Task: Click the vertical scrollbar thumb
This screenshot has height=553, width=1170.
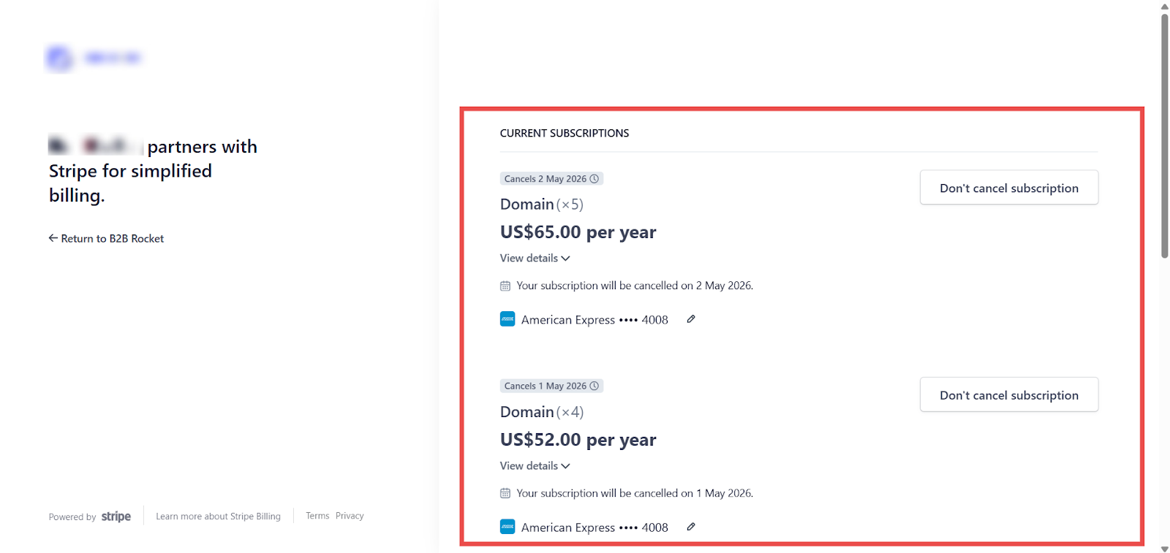Action: pos(1164,135)
